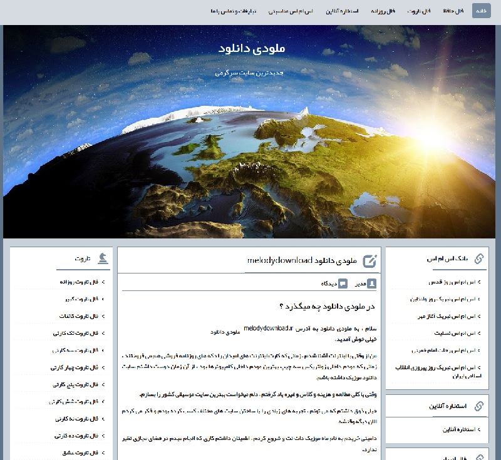Image resolution: width=501 pixels, height=460 pixels.
Task: Open the فال تاروت پنج کارتی link
Action: tap(76, 385)
